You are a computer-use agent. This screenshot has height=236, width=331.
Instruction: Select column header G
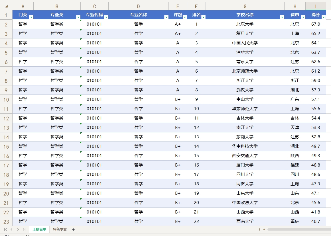pyautogui.click(x=245, y=6)
